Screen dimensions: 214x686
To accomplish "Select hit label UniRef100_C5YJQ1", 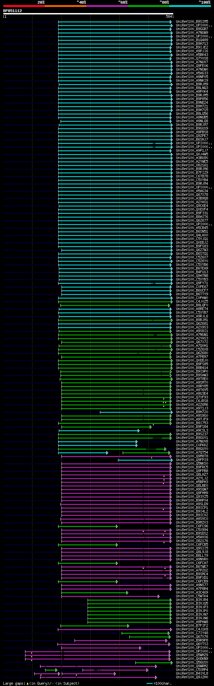I will coord(192,239).
